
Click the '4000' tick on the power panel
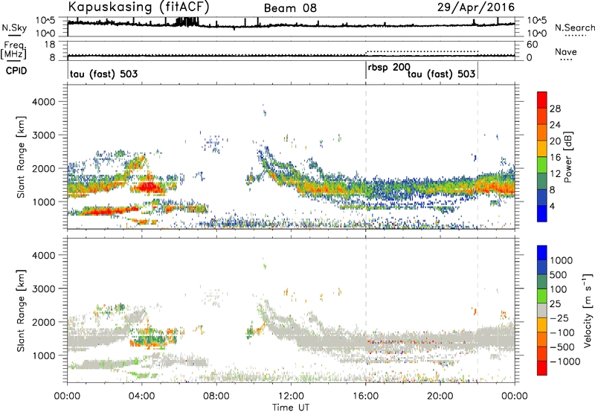click(x=44, y=102)
